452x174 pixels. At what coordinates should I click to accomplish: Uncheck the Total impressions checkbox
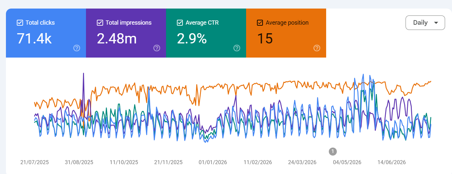click(100, 23)
